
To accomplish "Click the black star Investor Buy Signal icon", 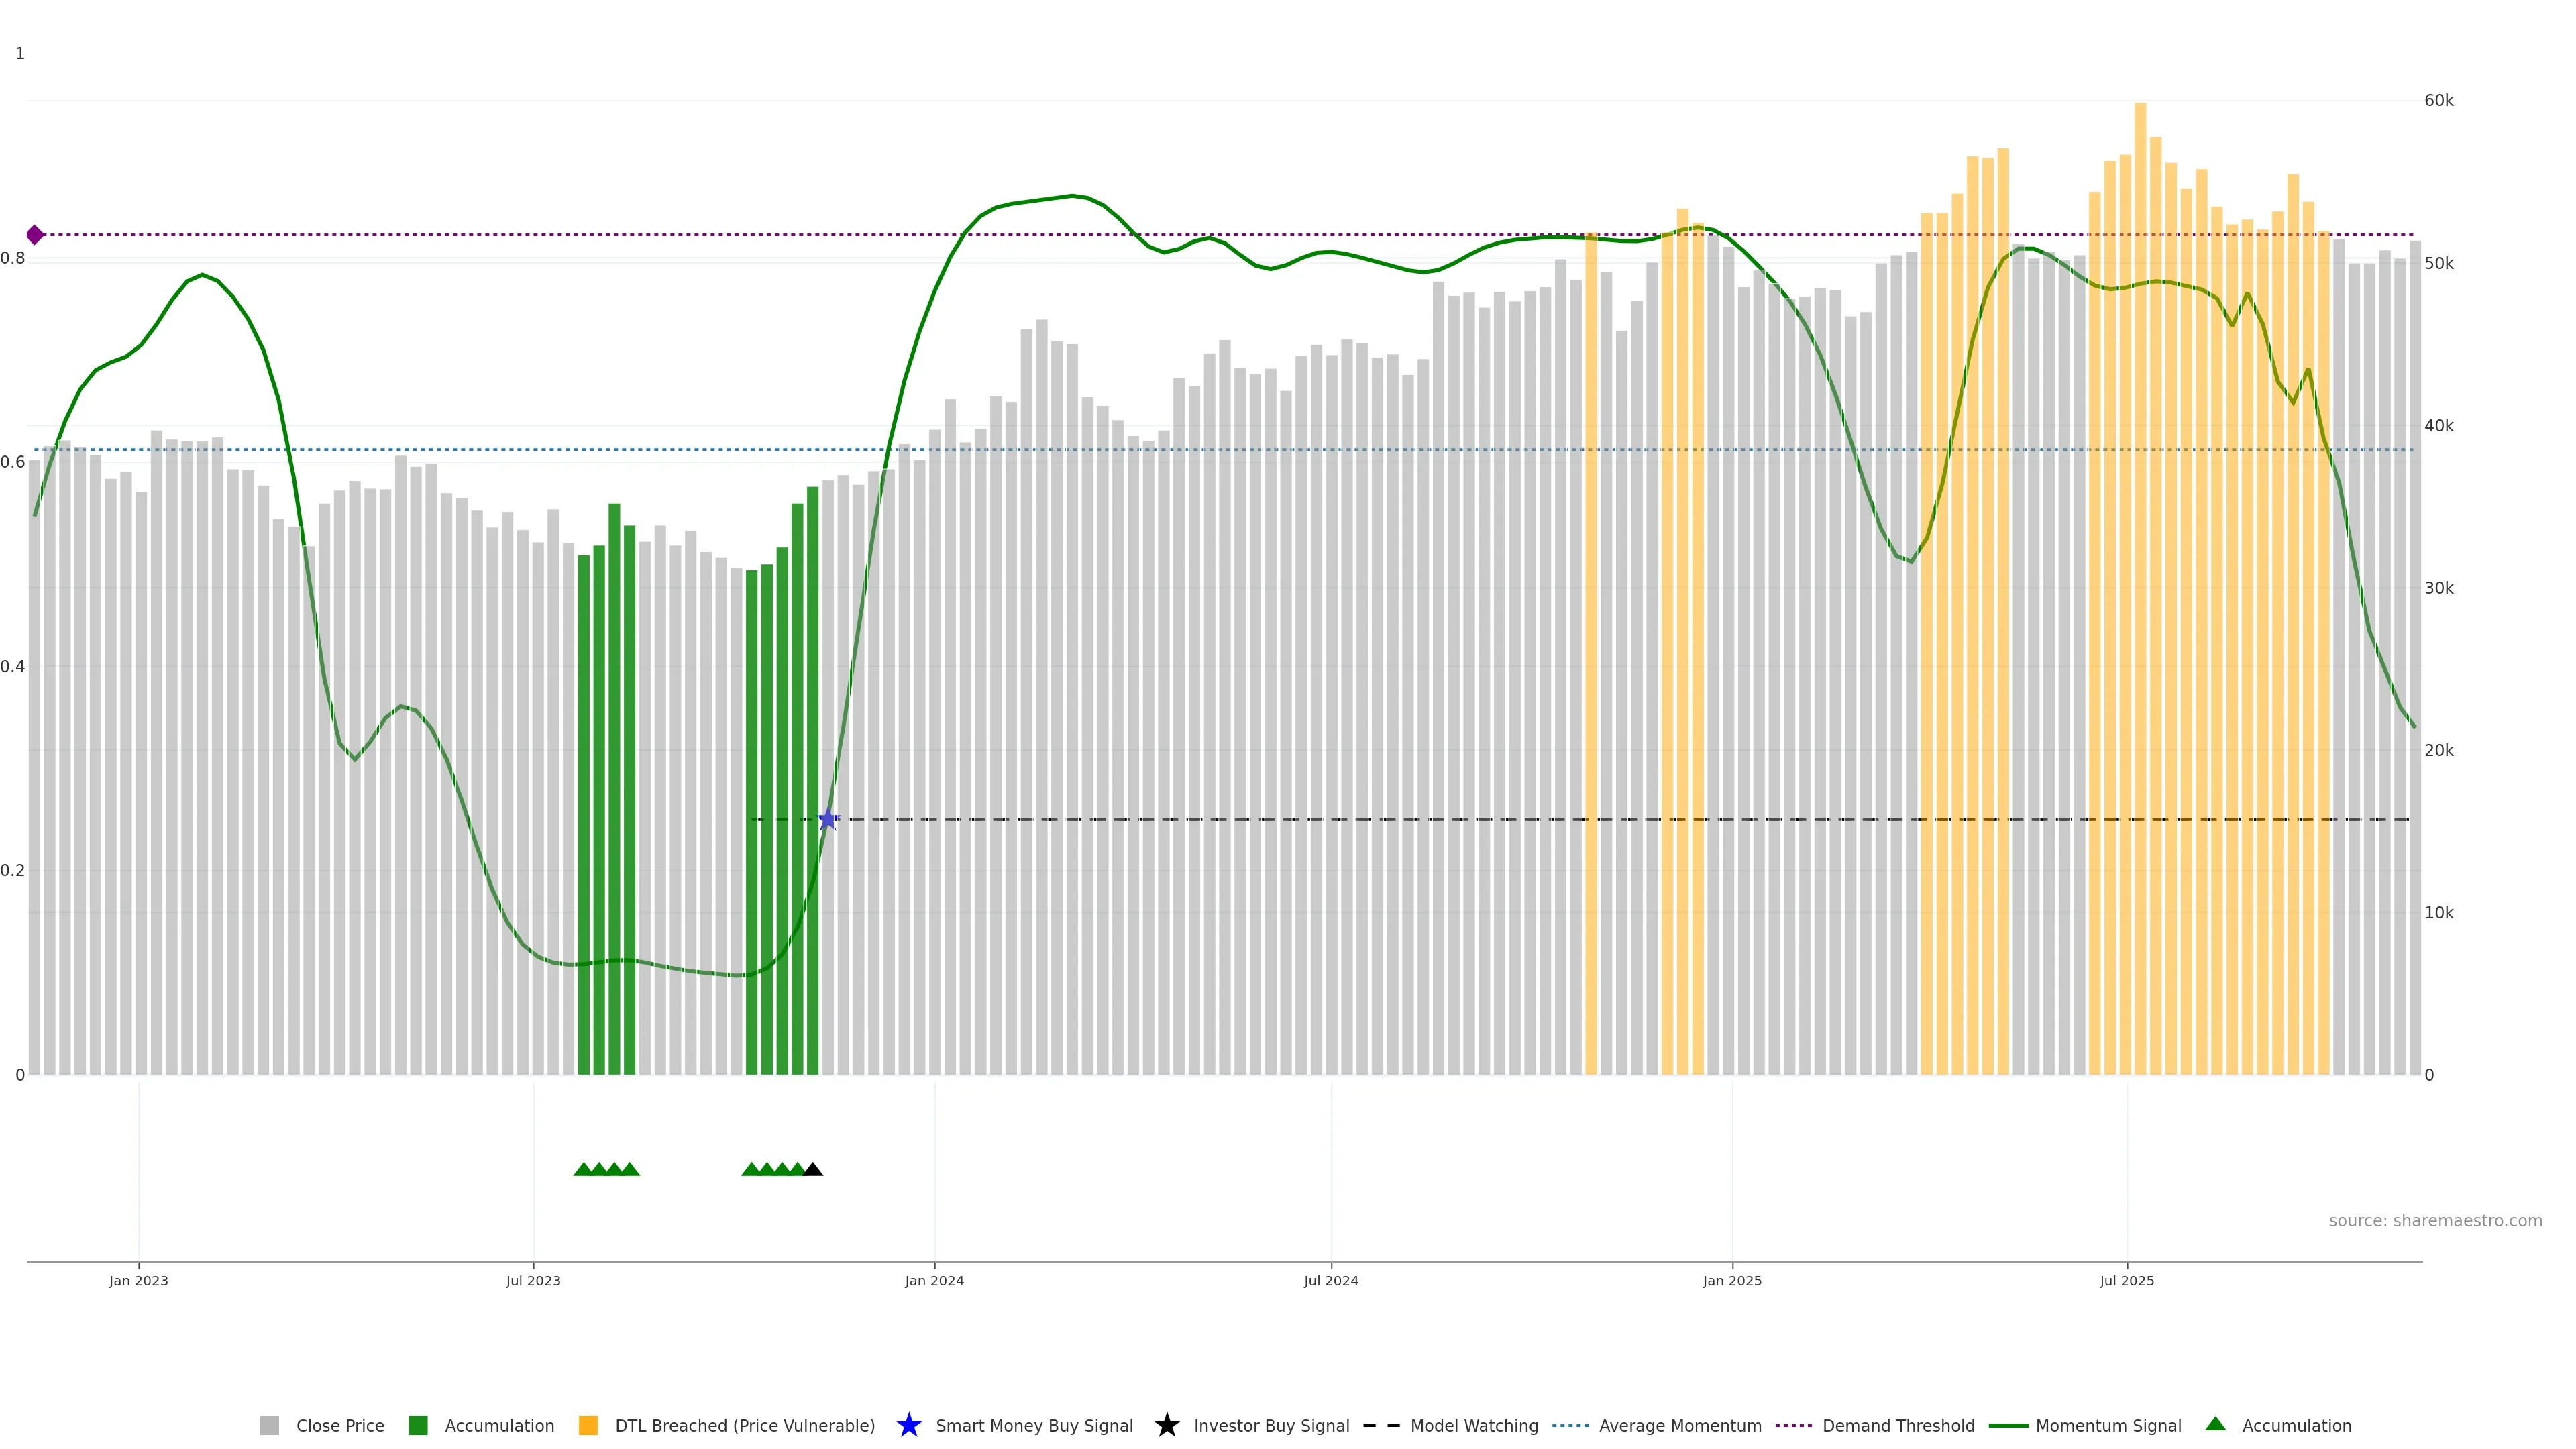I will pos(1166,1425).
